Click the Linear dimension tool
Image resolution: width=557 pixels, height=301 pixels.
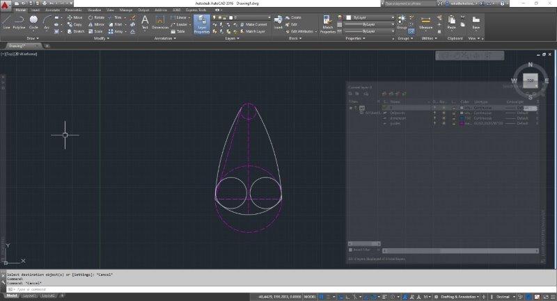coord(178,17)
